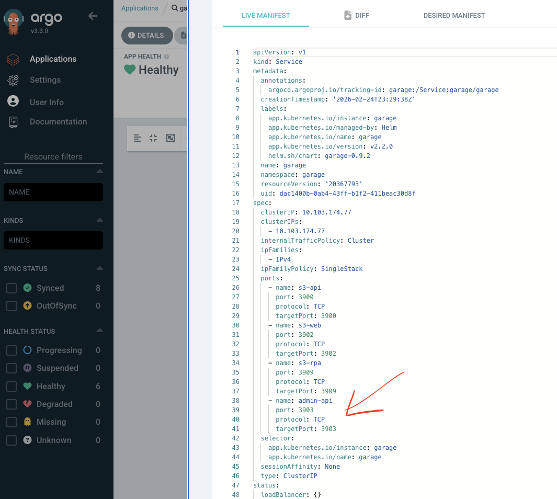This screenshot has width=557, height=499.
Task: Check the Synced sync status filter
Action: tap(12, 288)
